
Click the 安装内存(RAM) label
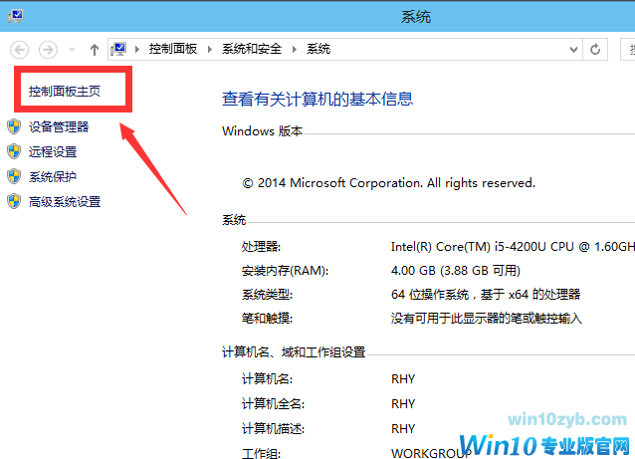(285, 270)
